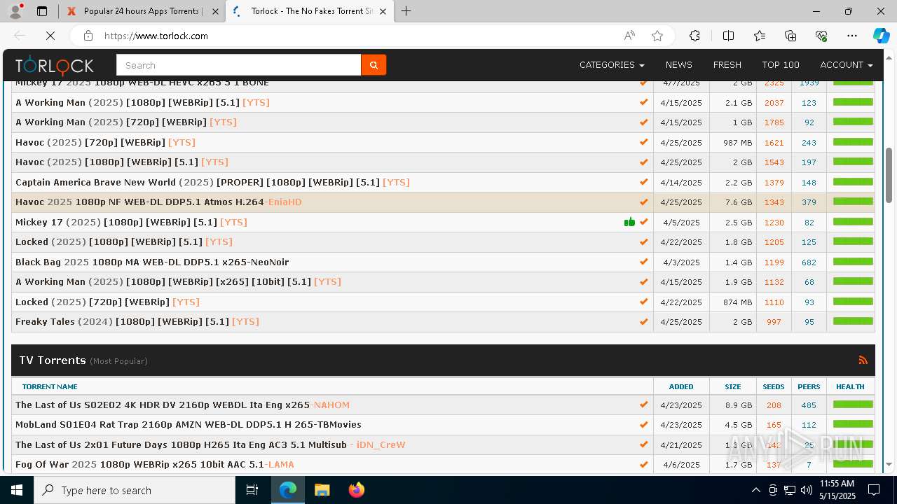The image size is (897, 504).
Task: Open the Favorites list icon
Action: pyautogui.click(x=760, y=36)
